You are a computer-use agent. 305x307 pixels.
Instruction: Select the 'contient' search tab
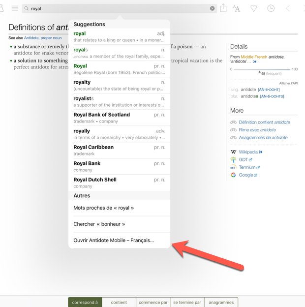click(119, 302)
